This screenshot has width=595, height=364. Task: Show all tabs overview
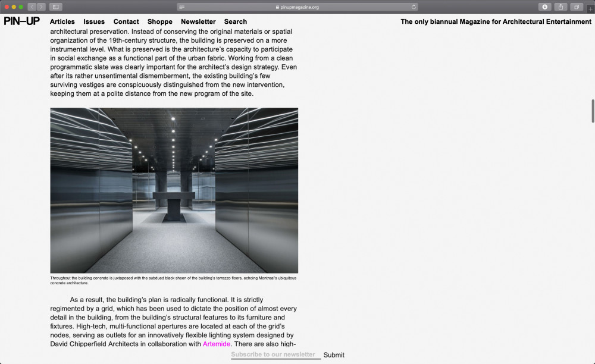(577, 7)
